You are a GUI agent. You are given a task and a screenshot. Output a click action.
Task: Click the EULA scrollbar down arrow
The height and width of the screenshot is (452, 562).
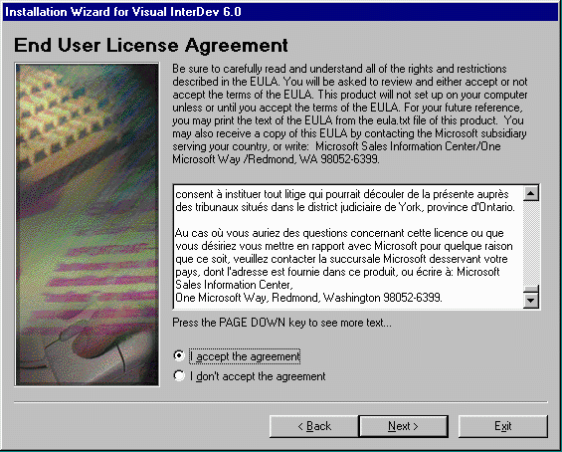click(531, 301)
